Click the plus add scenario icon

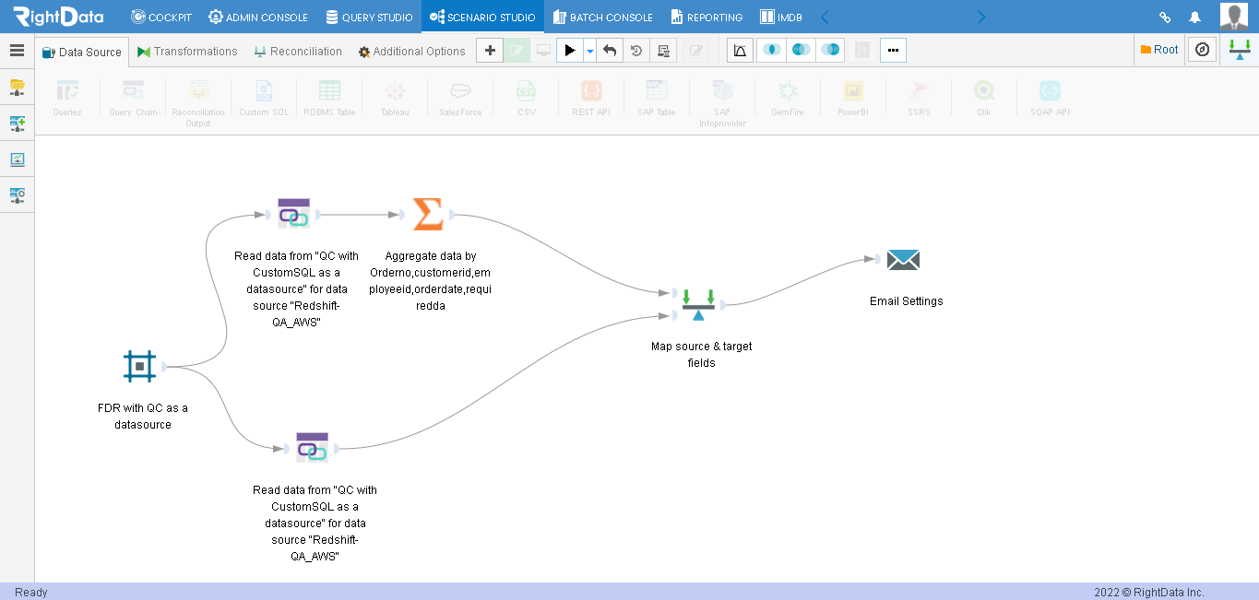pos(490,51)
